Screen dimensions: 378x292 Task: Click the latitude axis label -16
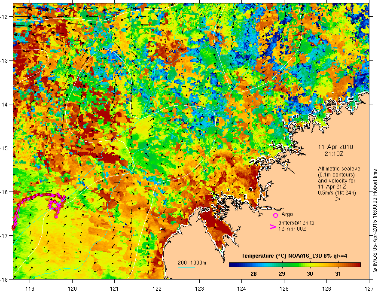tap(5, 192)
